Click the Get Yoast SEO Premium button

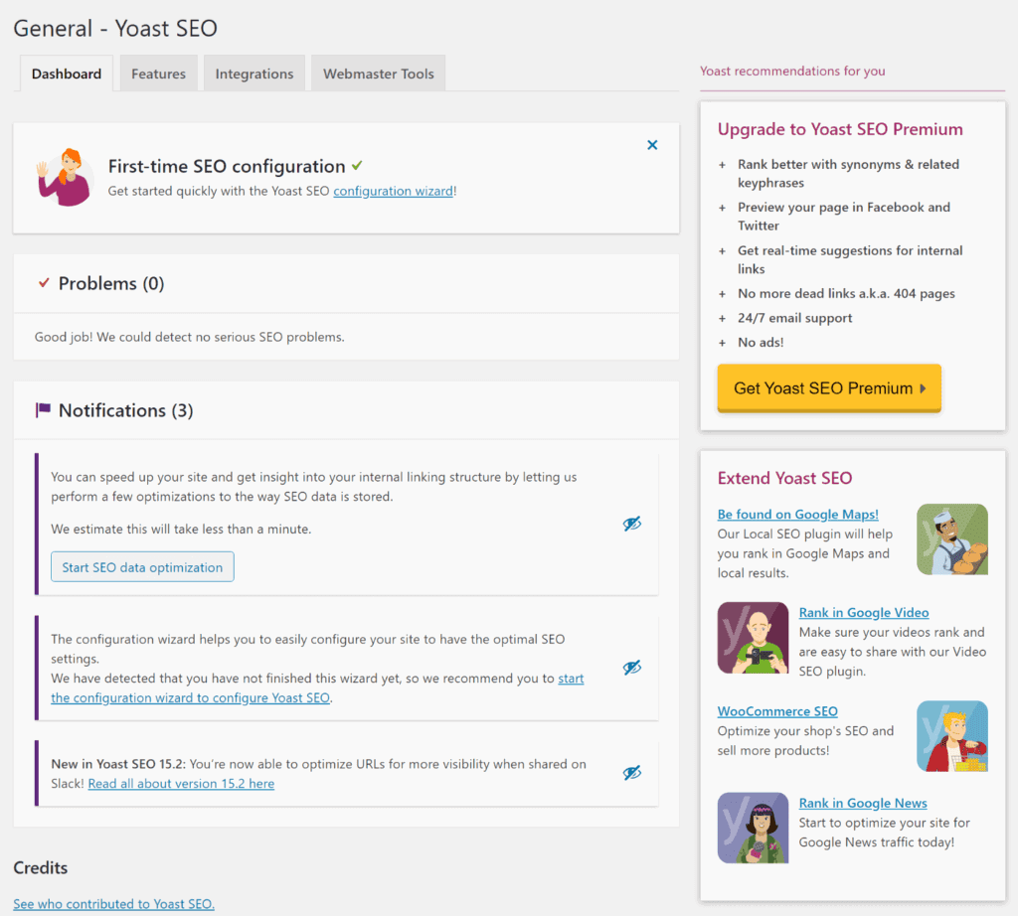click(x=828, y=388)
